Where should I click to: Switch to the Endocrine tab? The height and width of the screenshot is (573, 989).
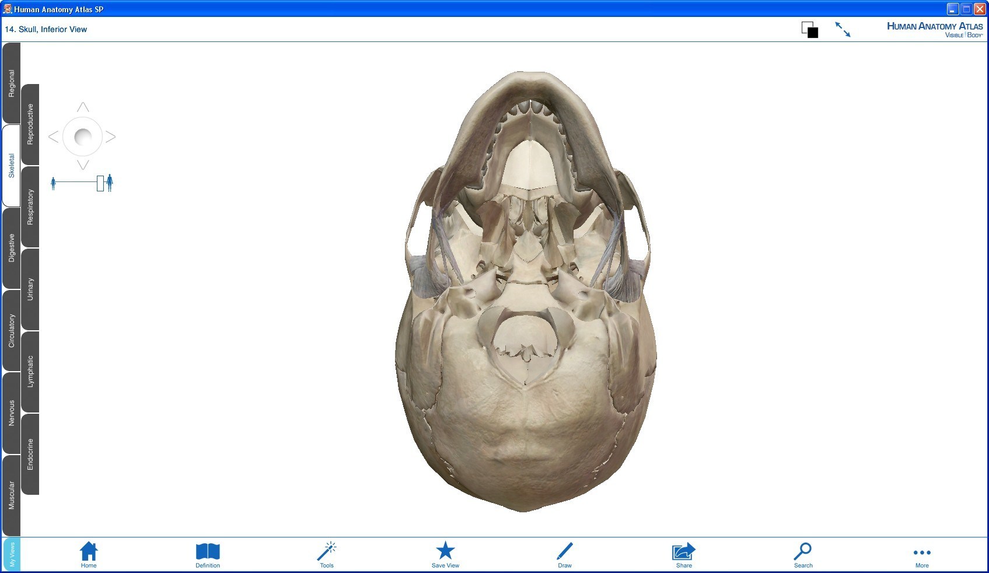click(x=30, y=454)
